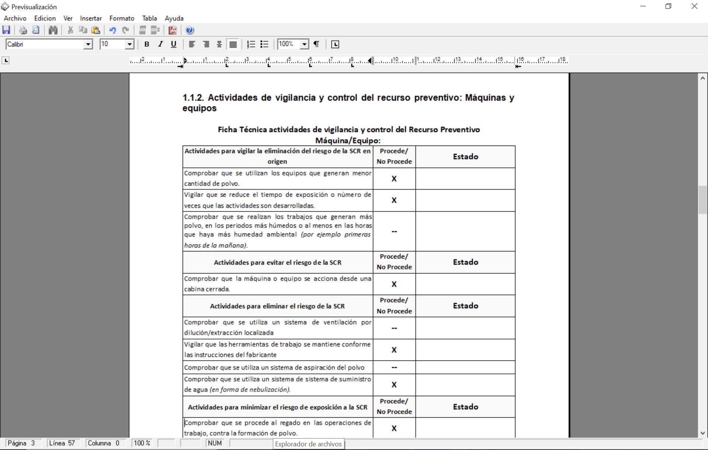The height and width of the screenshot is (450, 708).
Task: Open the Tabla menu
Action: point(149,18)
